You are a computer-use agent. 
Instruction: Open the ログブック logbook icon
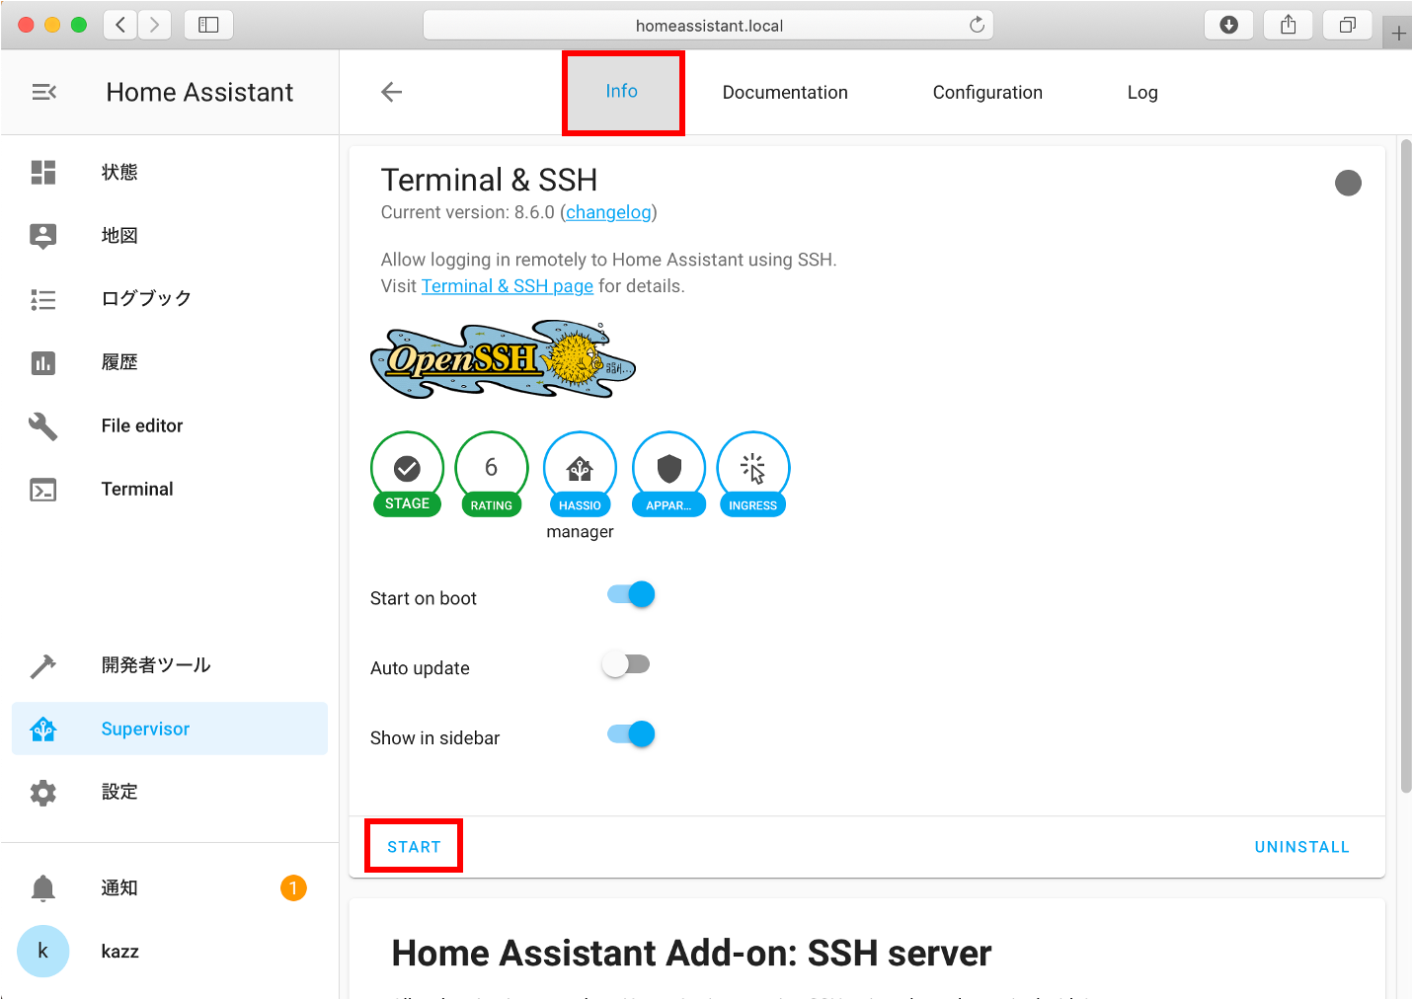pyautogui.click(x=43, y=299)
